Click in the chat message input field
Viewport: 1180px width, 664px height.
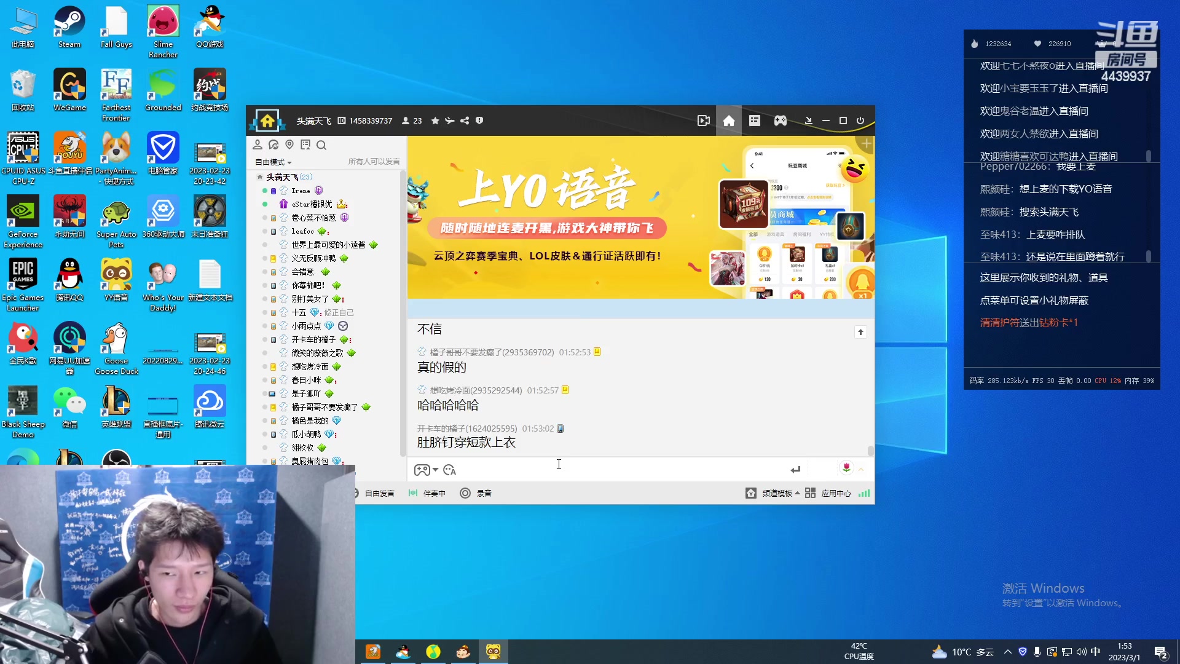pyautogui.click(x=621, y=470)
